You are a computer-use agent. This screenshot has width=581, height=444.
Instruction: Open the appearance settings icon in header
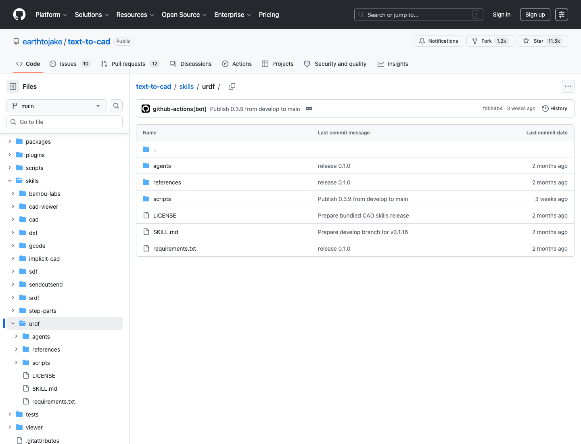562,15
